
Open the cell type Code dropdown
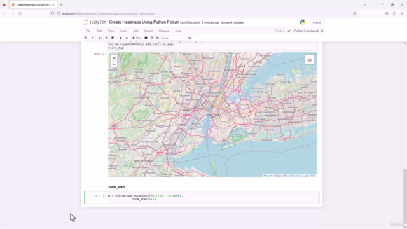coord(172,38)
